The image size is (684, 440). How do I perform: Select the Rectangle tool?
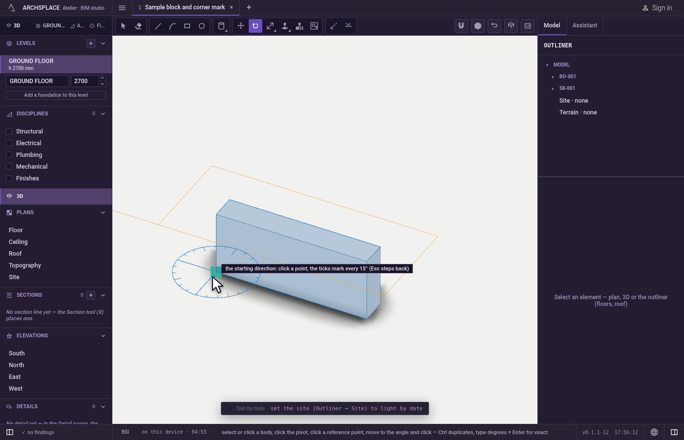point(187,26)
